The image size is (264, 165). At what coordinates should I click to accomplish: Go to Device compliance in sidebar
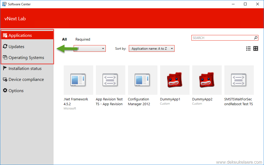pos(27,79)
